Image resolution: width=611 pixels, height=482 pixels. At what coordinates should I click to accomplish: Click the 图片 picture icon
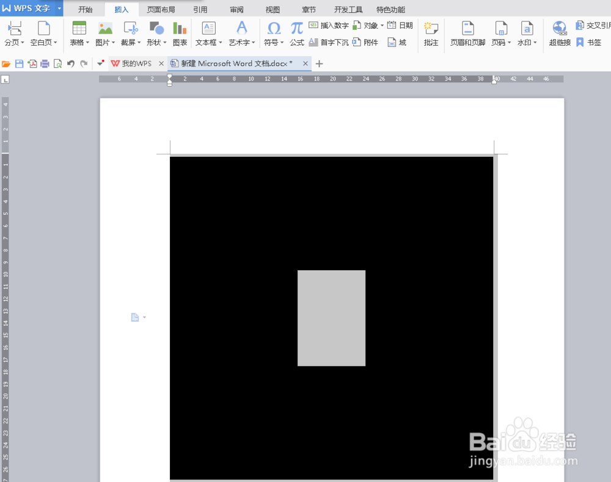click(x=105, y=29)
